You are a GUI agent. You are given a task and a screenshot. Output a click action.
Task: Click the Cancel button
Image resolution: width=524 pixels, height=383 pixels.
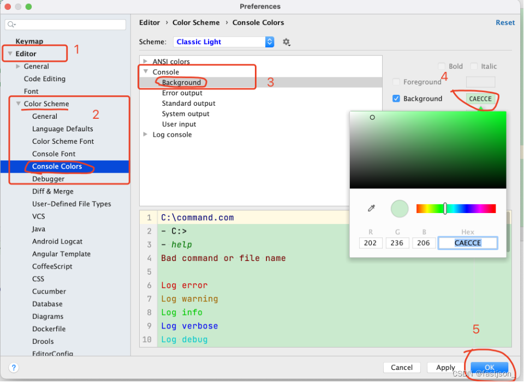click(x=402, y=367)
